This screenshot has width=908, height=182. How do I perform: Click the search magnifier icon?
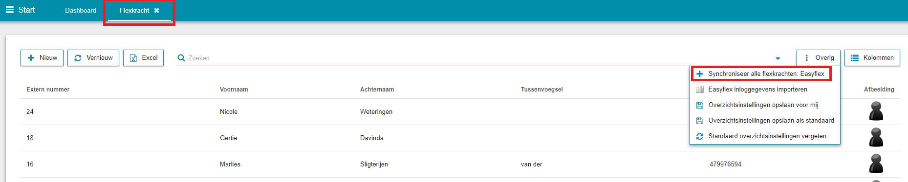pos(181,58)
